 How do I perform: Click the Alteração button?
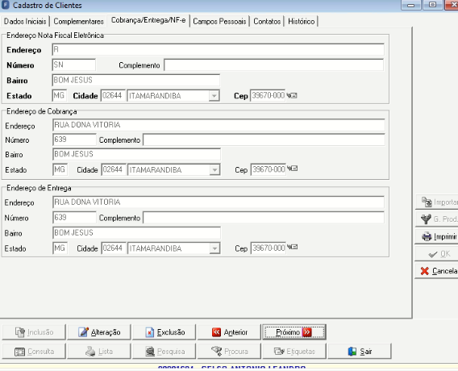point(99,332)
